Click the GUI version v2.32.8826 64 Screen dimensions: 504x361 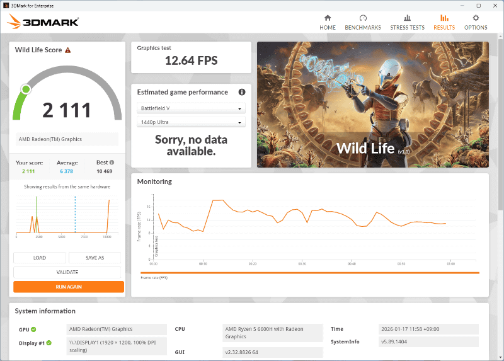pos(273,352)
